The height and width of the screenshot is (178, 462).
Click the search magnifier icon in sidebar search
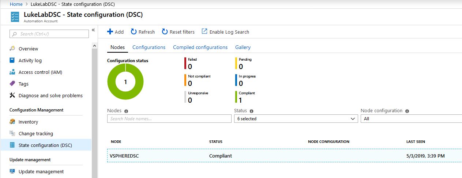pos(15,34)
